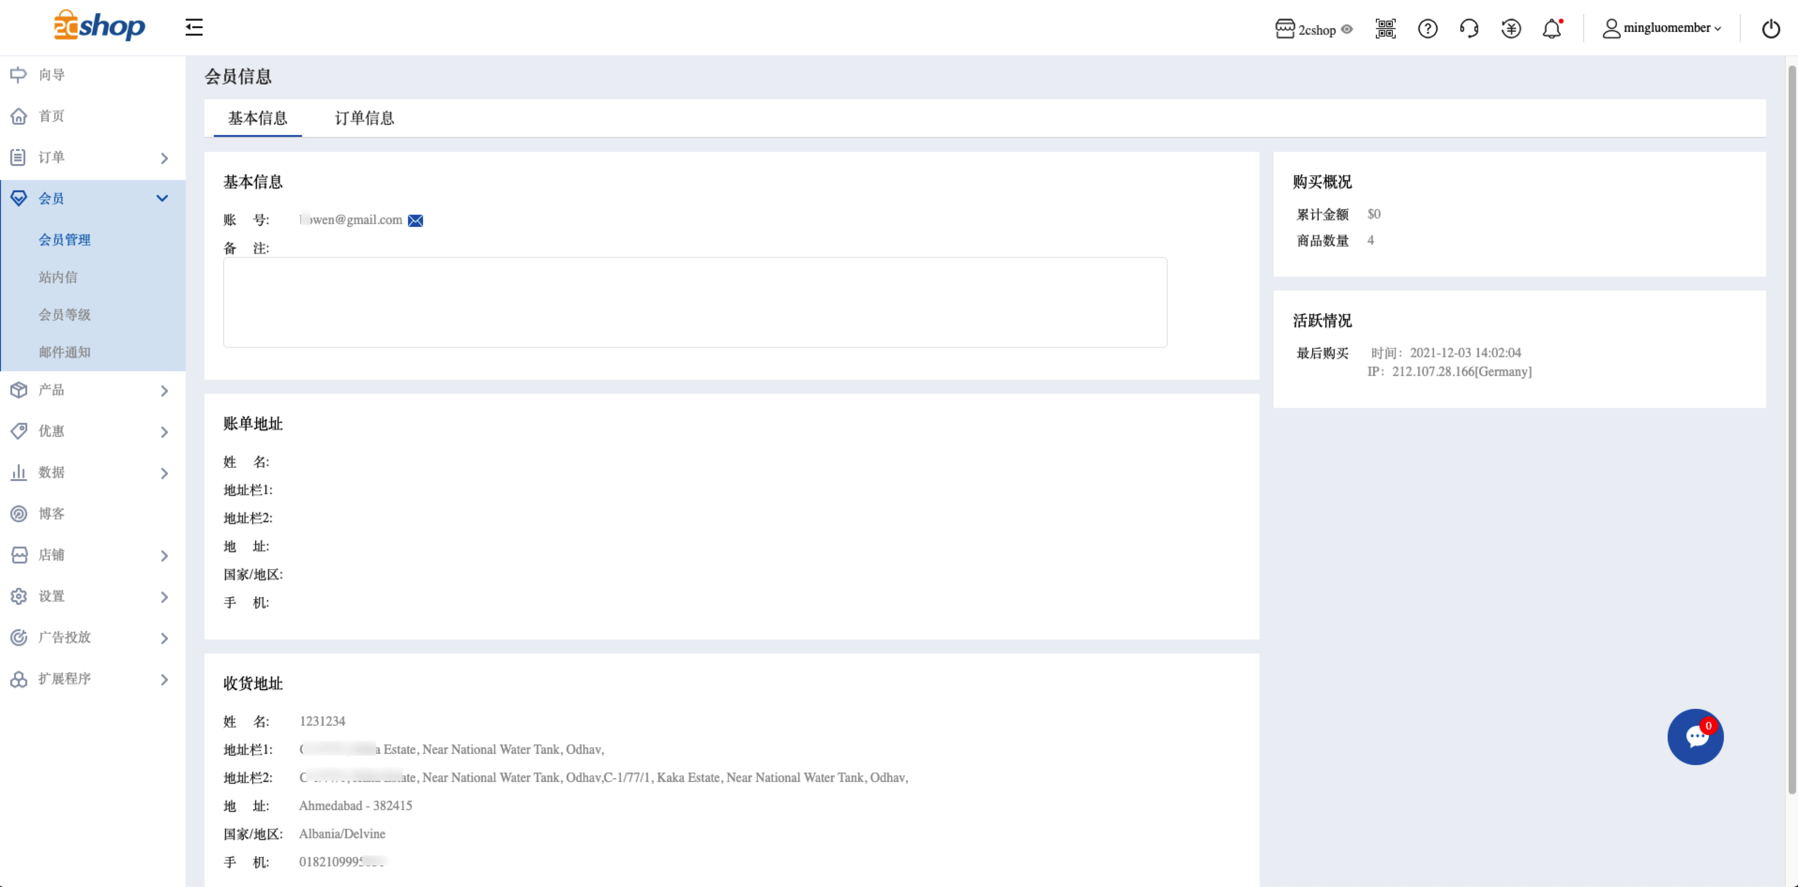Open the floating chat bubble button
Screen dimensions: 1798x887
(1695, 737)
